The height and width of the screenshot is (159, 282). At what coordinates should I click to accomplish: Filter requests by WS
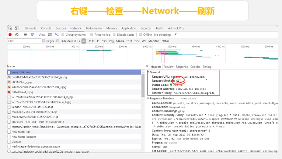pyautogui.click(x=144, y=41)
